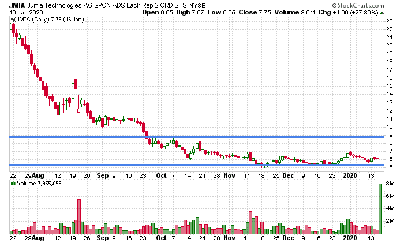404x243 pixels.
Task: Click price axis label 11
Action: [x=389, y=119]
